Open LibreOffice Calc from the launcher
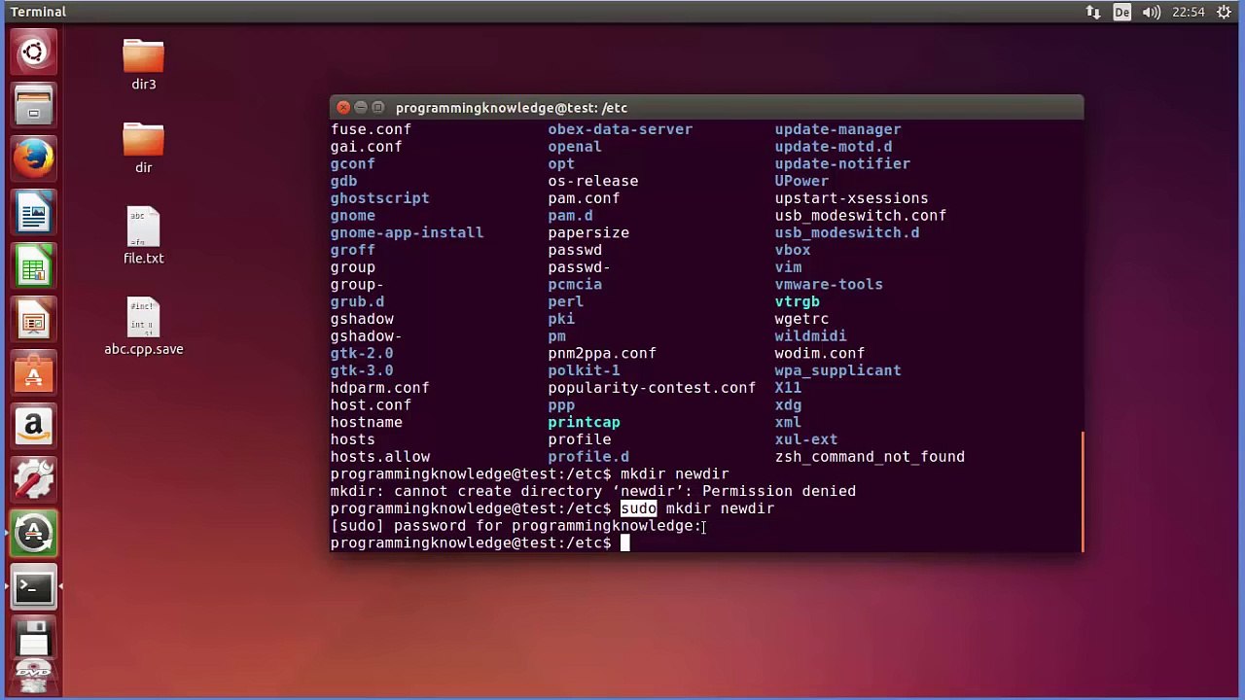 pos(33,266)
